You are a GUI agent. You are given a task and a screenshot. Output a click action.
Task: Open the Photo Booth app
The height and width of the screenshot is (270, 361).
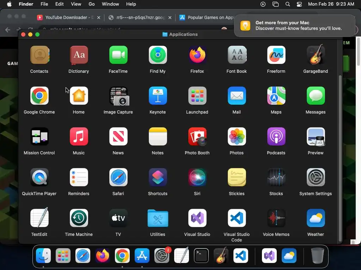197,137
